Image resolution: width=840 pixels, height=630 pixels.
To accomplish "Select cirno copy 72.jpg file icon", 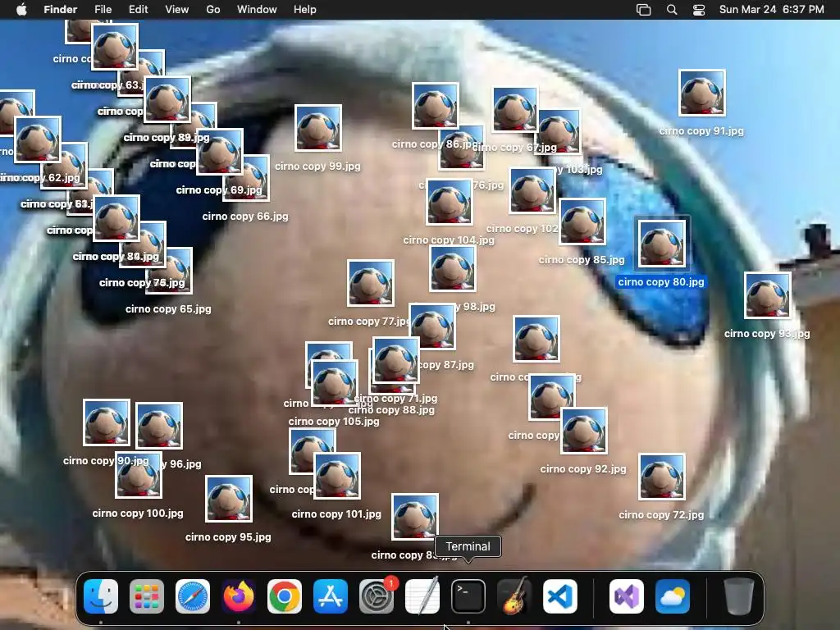I will coord(662,477).
